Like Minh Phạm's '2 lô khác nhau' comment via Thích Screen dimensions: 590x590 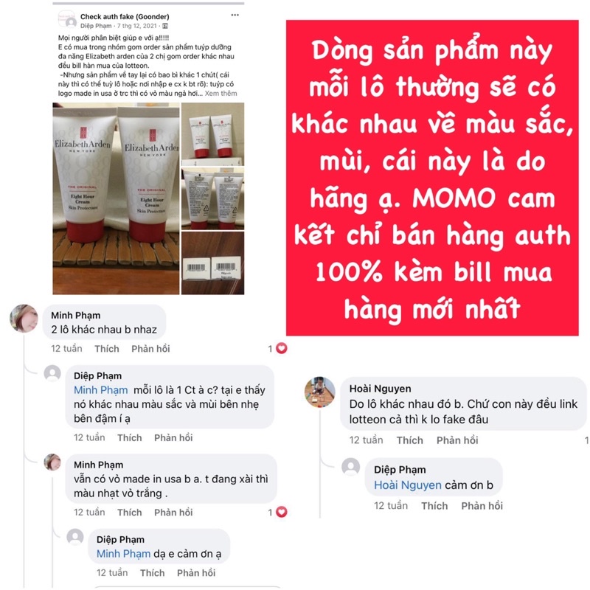[x=107, y=349]
